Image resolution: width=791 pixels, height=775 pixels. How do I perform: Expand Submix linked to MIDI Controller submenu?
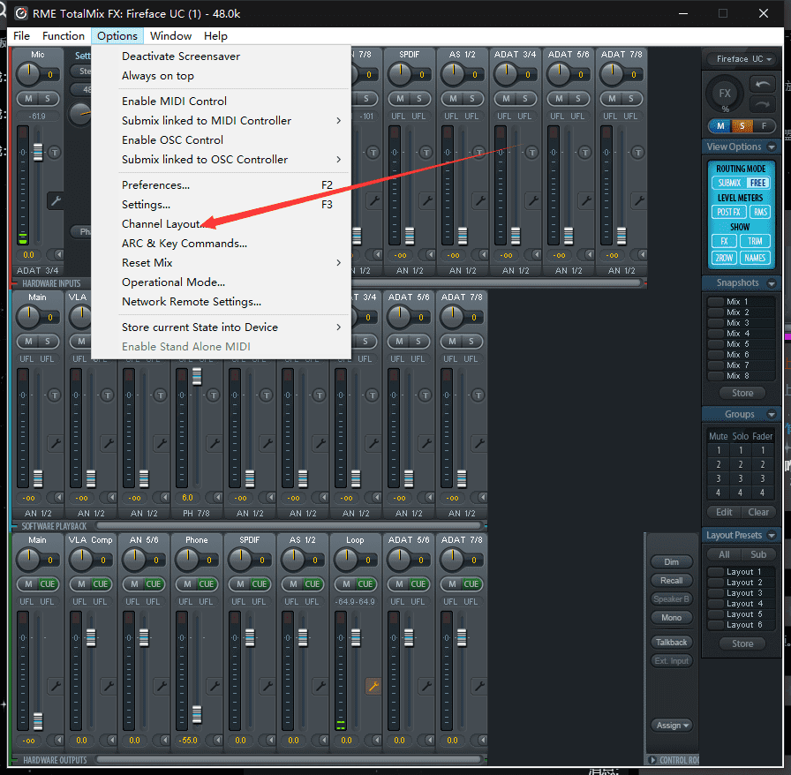click(x=338, y=121)
